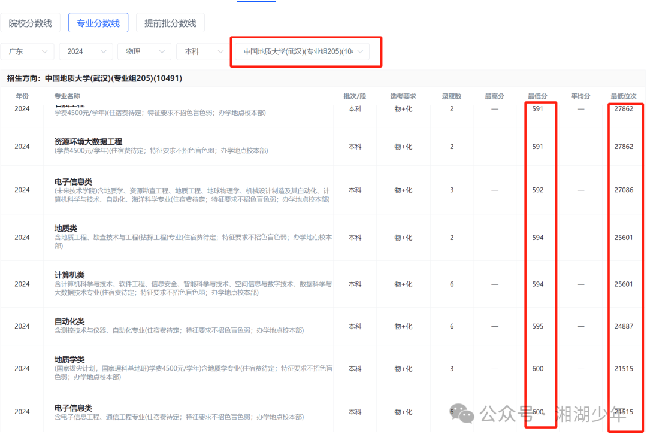Click the 最低分 column header
The width and height of the screenshot is (647, 440).
[537, 96]
